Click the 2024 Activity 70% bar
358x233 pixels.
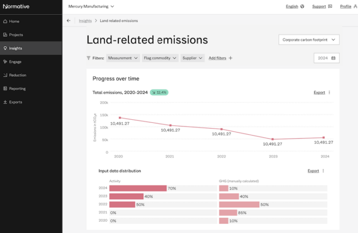pyautogui.click(x=138, y=188)
